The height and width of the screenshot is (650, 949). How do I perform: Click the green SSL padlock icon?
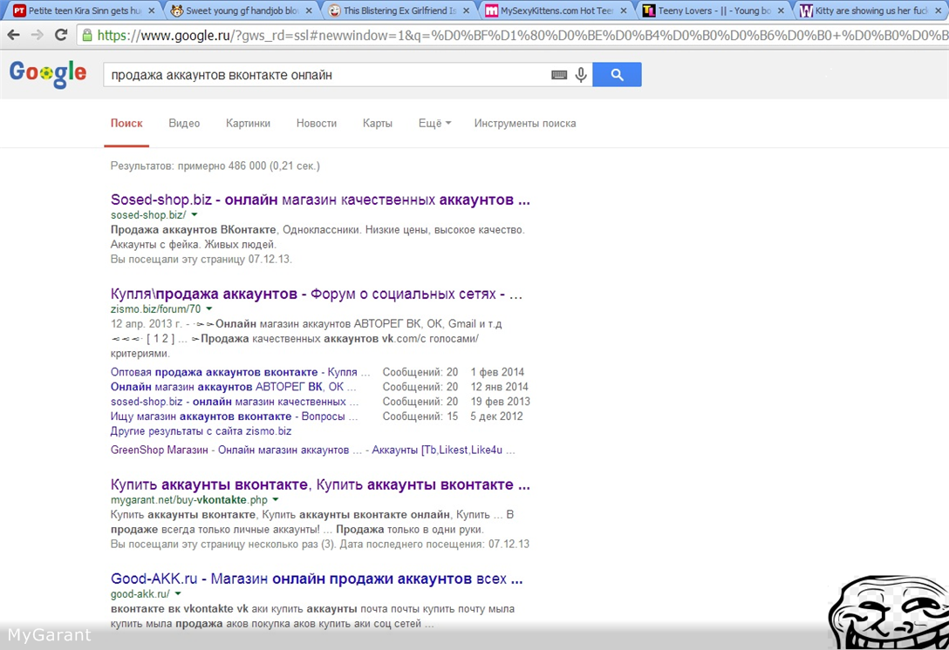tap(87, 35)
